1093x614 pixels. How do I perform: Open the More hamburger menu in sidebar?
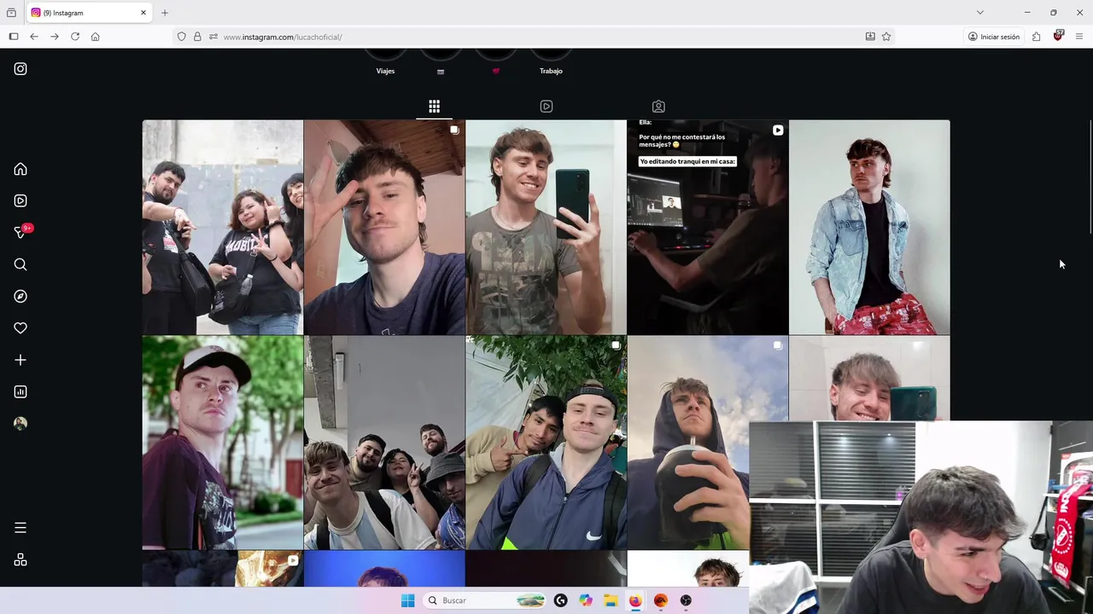pos(20,528)
